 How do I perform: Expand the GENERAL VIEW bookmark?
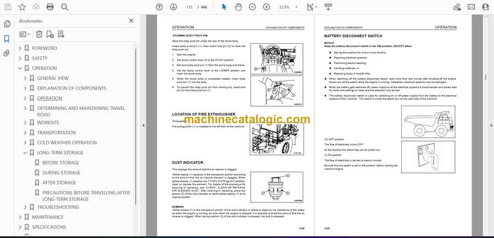pyautogui.click(x=25, y=78)
